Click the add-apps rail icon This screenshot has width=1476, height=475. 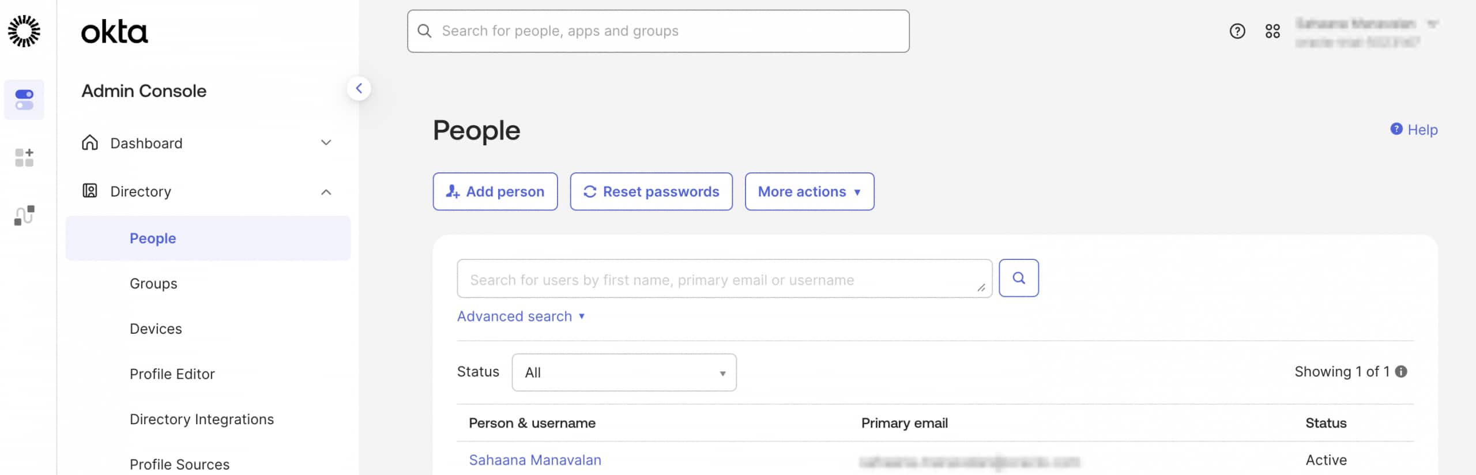[x=24, y=157]
